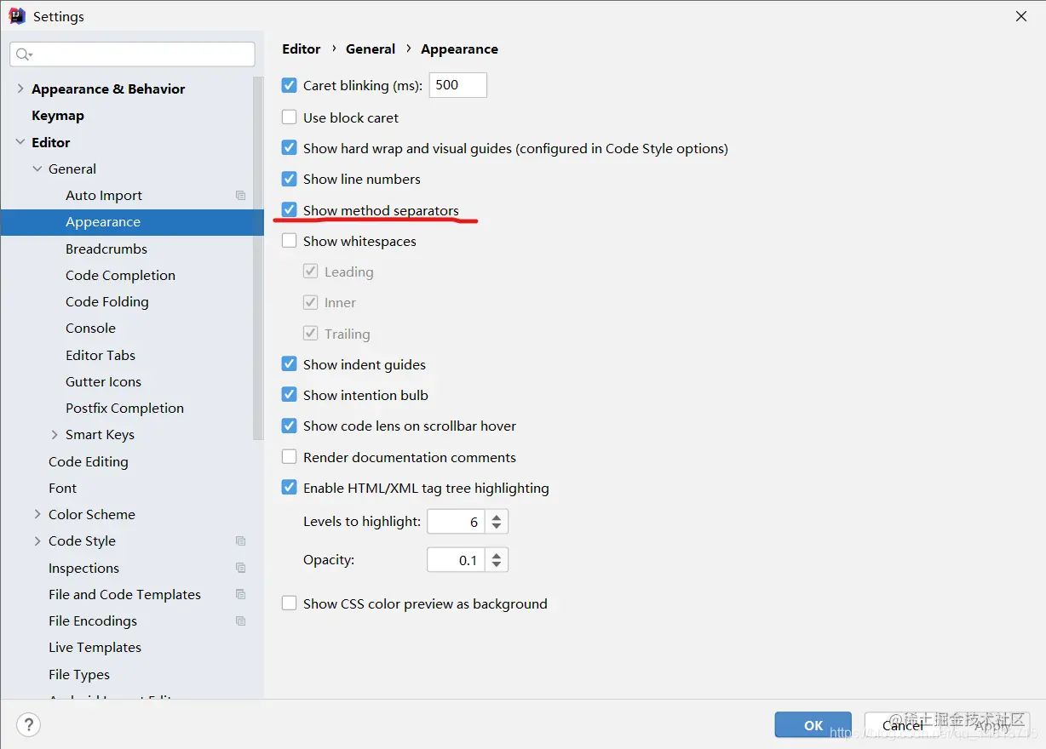Open Auto Import settings page
The width and height of the screenshot is (1046, 749).
point(104,195)
